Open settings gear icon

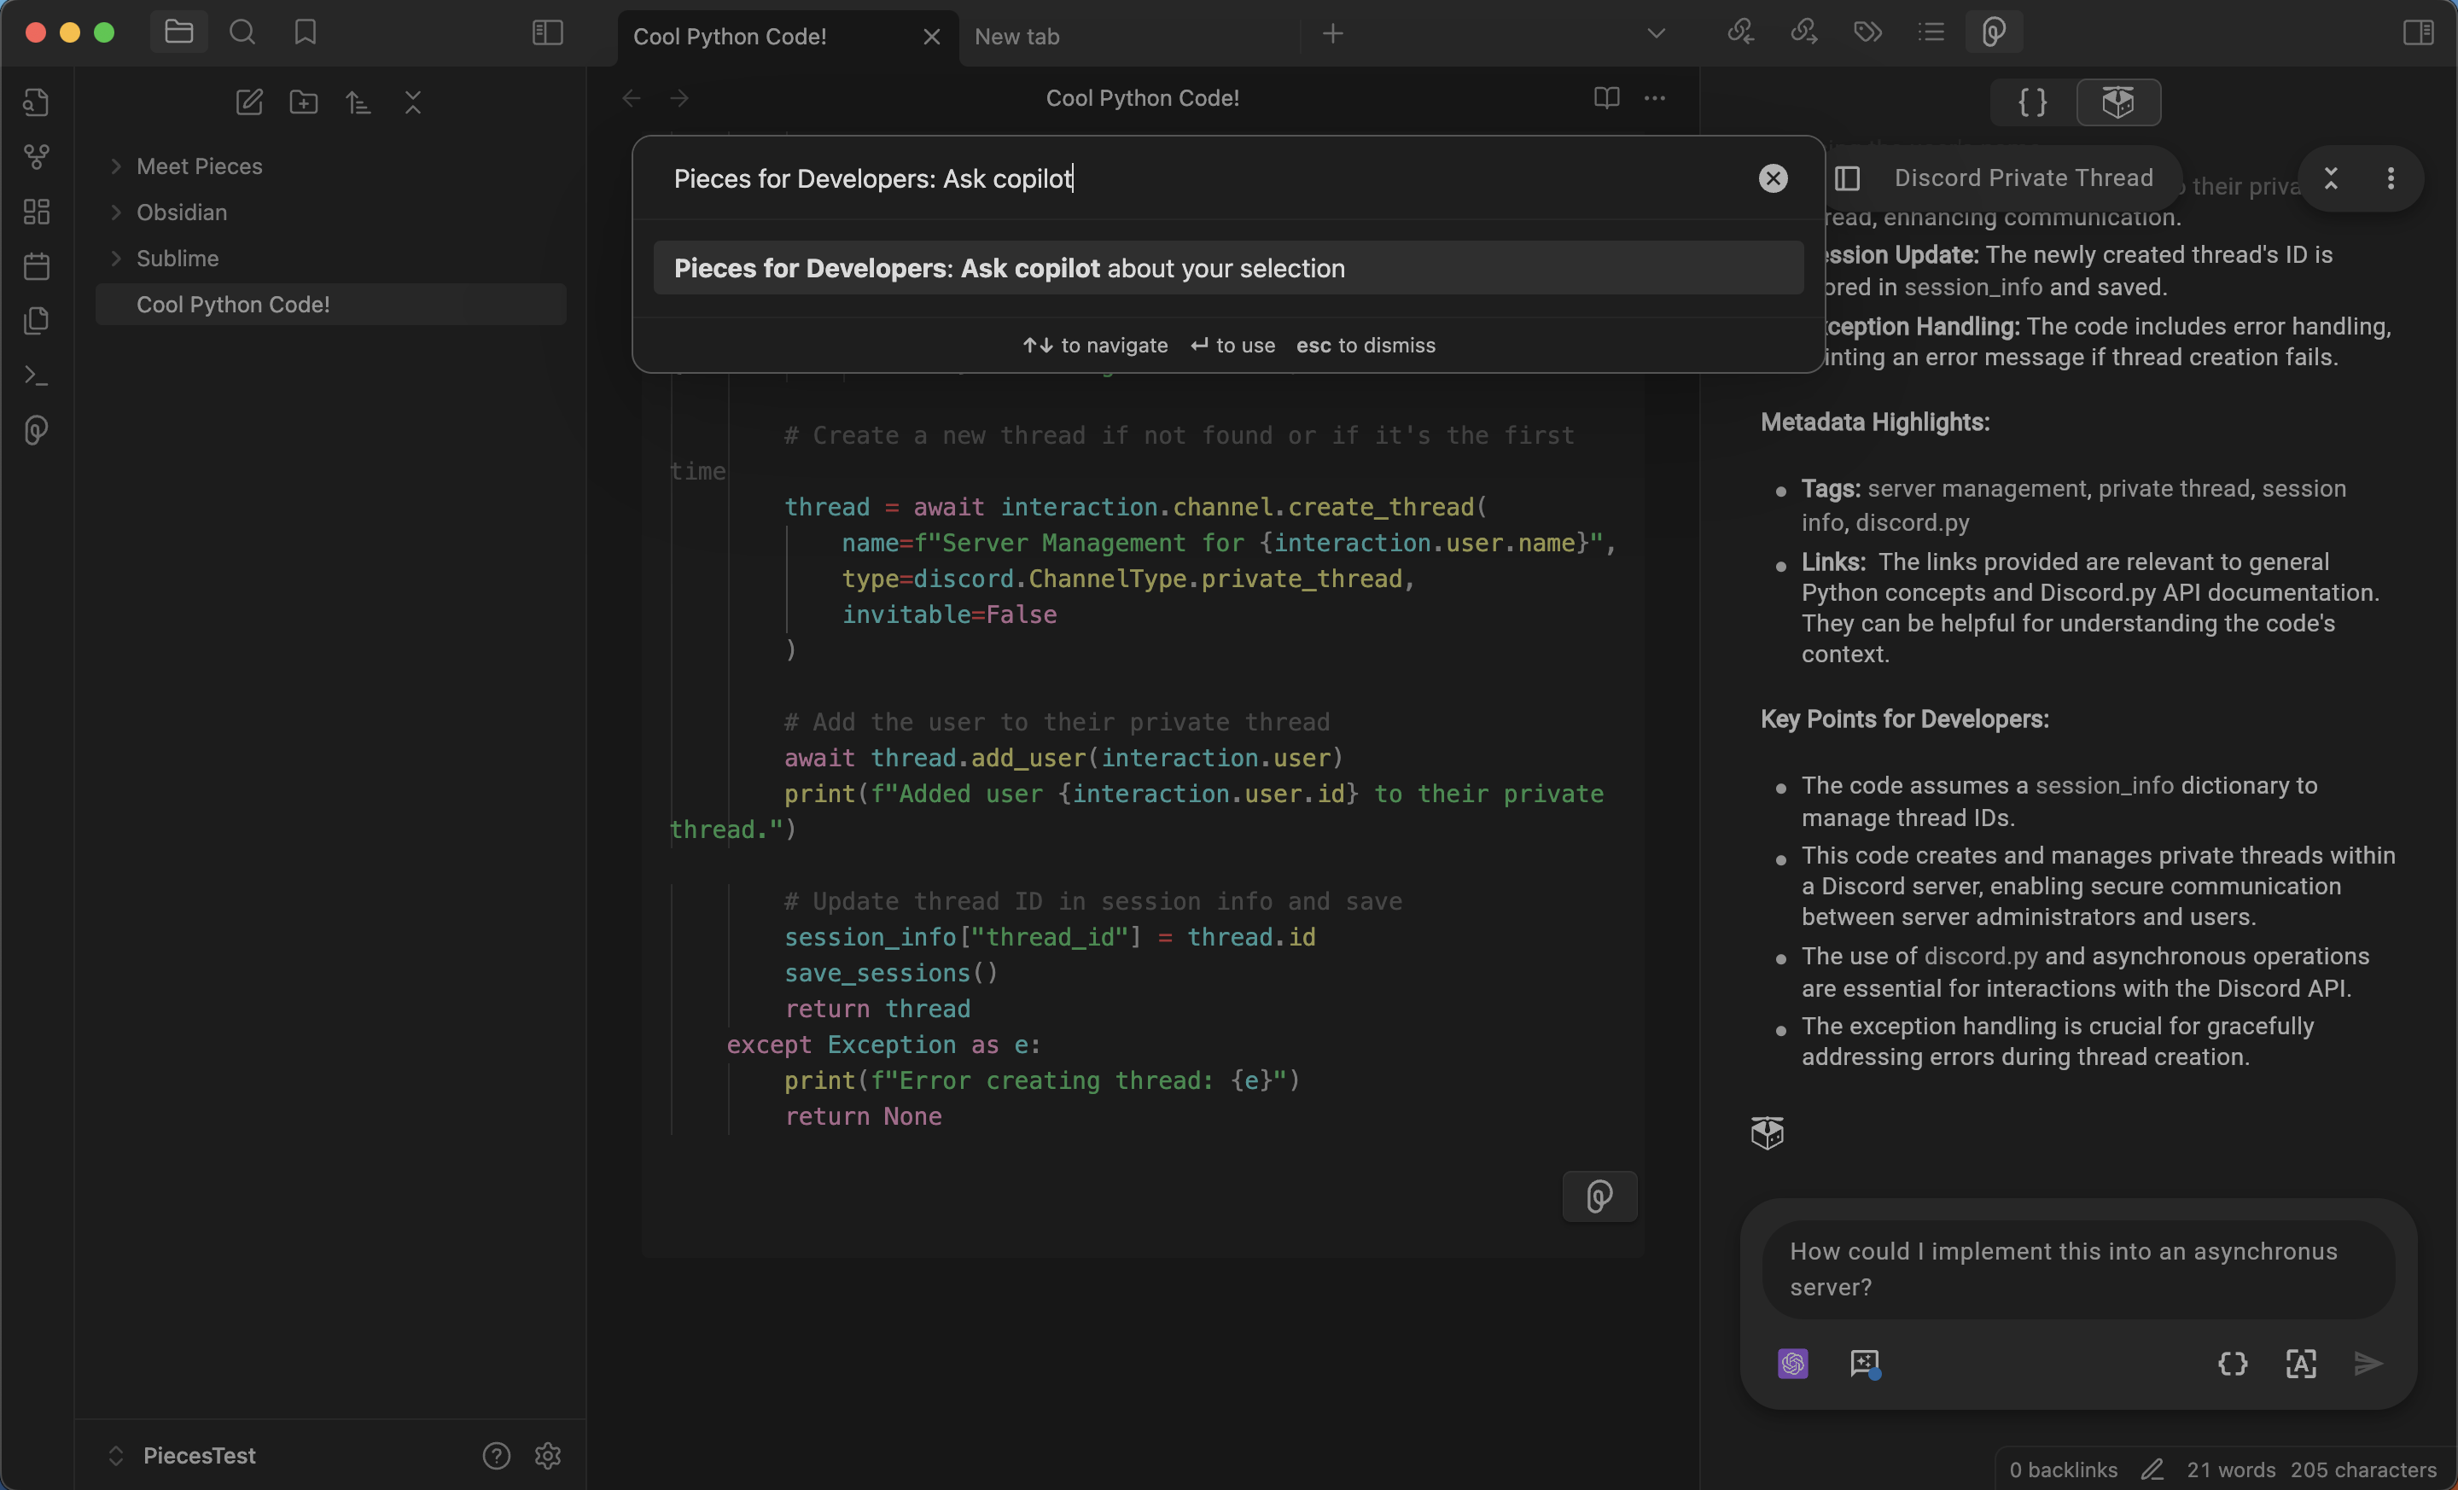point(548,1456)
